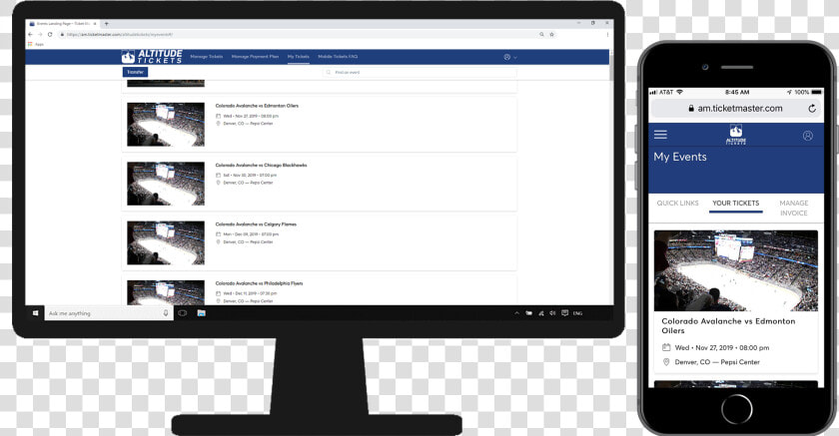Open Colorado Avalanche vs Philadelphia Flyers thumbnail

(166, 292)
